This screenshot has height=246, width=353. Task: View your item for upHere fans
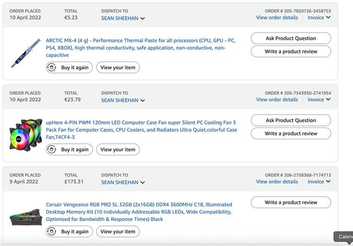pyautogui.click(x=118, y=149)
